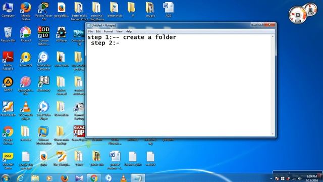Screen dimensions: 323x182
Task: Select the ALPlayer shortcut
Action: pyautogui.click(x=62, y=34)
